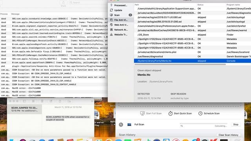Switch Notes to the grid attachments view
Viewport: 251px width, 141px height.
point(33,101)
